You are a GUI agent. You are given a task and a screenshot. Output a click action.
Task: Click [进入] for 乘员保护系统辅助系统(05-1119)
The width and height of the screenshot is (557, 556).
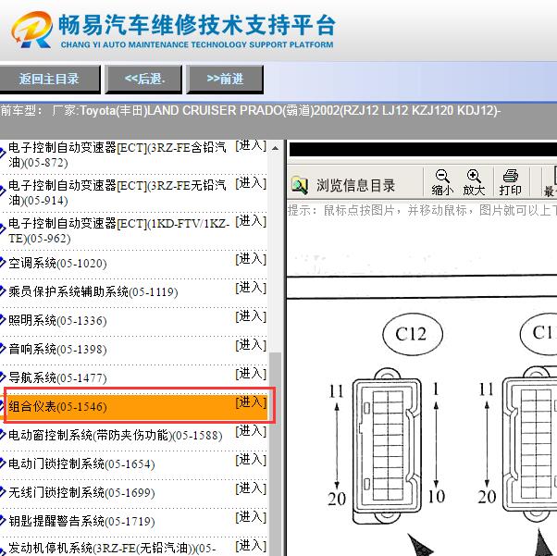251,288
